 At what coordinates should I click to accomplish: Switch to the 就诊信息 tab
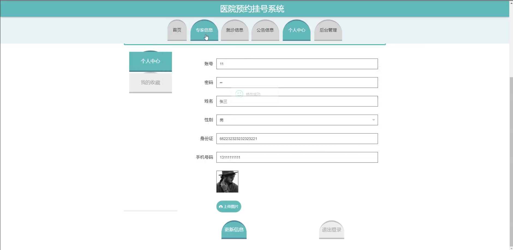pyautogui.click(x=235, y=30)
